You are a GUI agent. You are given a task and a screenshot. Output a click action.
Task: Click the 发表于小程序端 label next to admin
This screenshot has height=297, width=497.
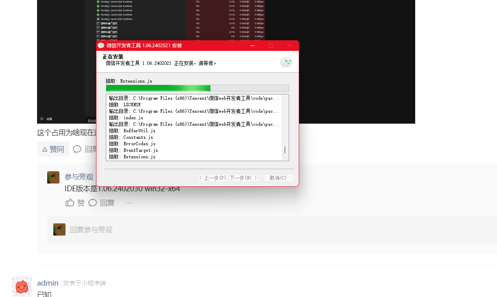click(84, 283)
